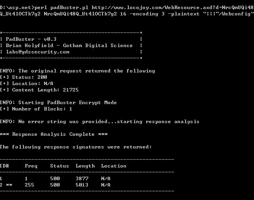Screen dimensions: 254x200
Task: Select 'NrcQmUQi48Q_Ut4lOCTk7g2 16' sample argument
Action: (x=85, y=14)
